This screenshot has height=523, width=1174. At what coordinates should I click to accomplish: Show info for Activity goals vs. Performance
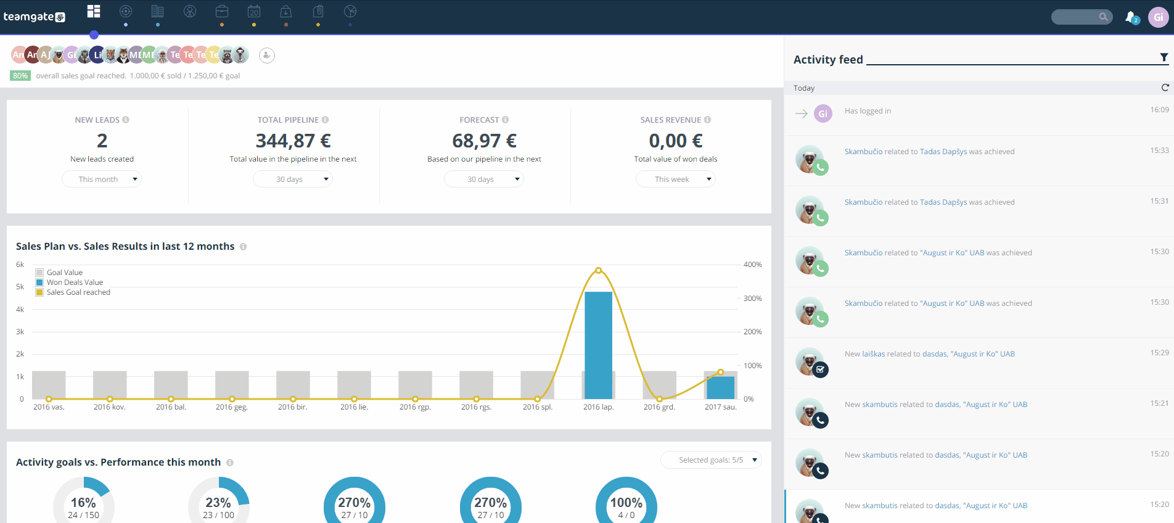click(229, 463)
